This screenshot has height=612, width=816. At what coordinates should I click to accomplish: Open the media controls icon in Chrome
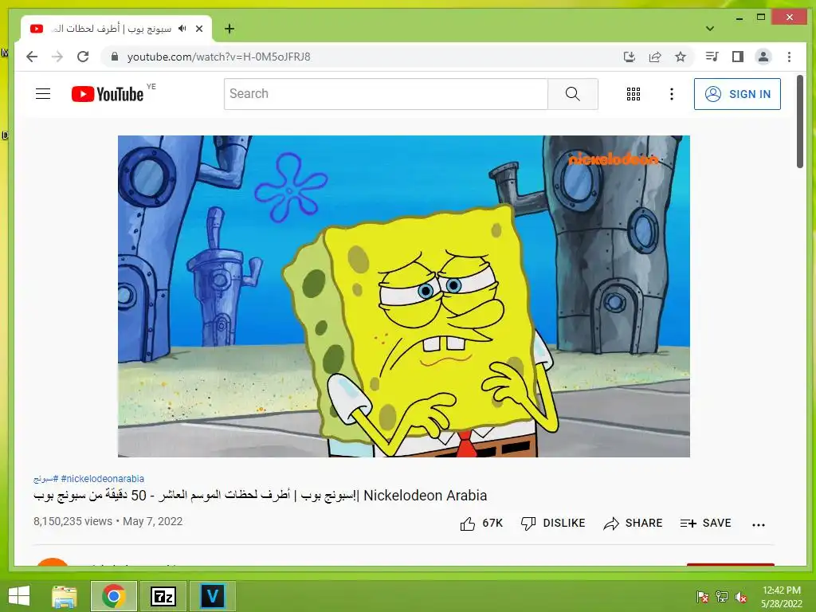tap(712, 57)
